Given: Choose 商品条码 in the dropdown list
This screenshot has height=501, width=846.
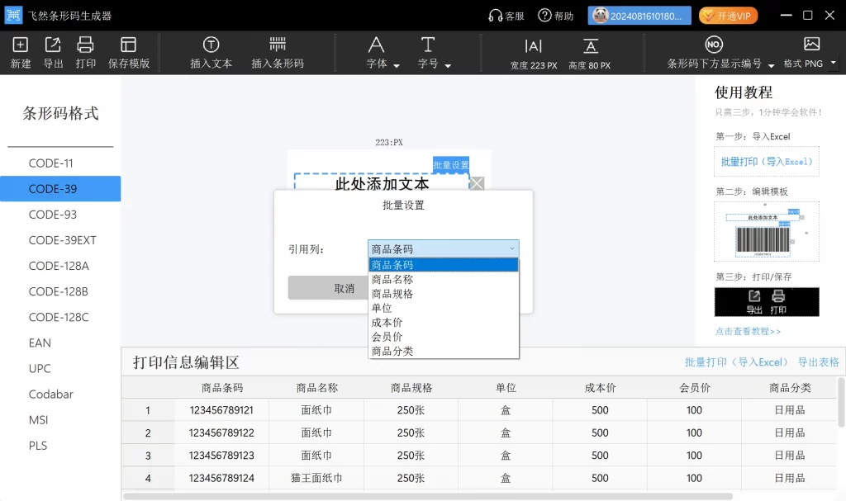Looking at the screenshot, I should pos(443,265).
